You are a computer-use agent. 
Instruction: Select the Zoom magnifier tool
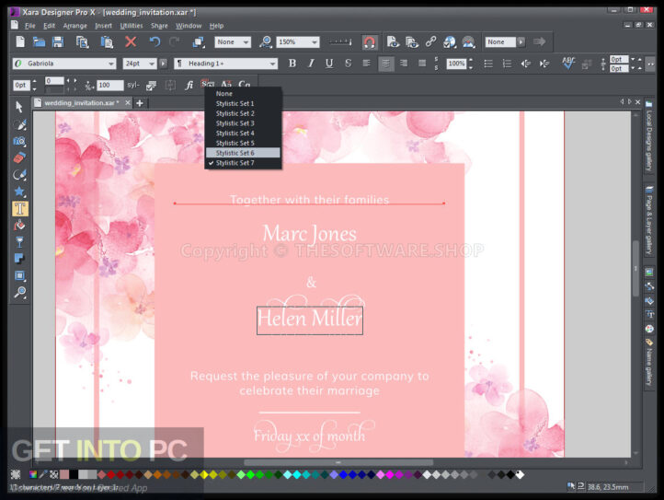click(x=19, y=292)
